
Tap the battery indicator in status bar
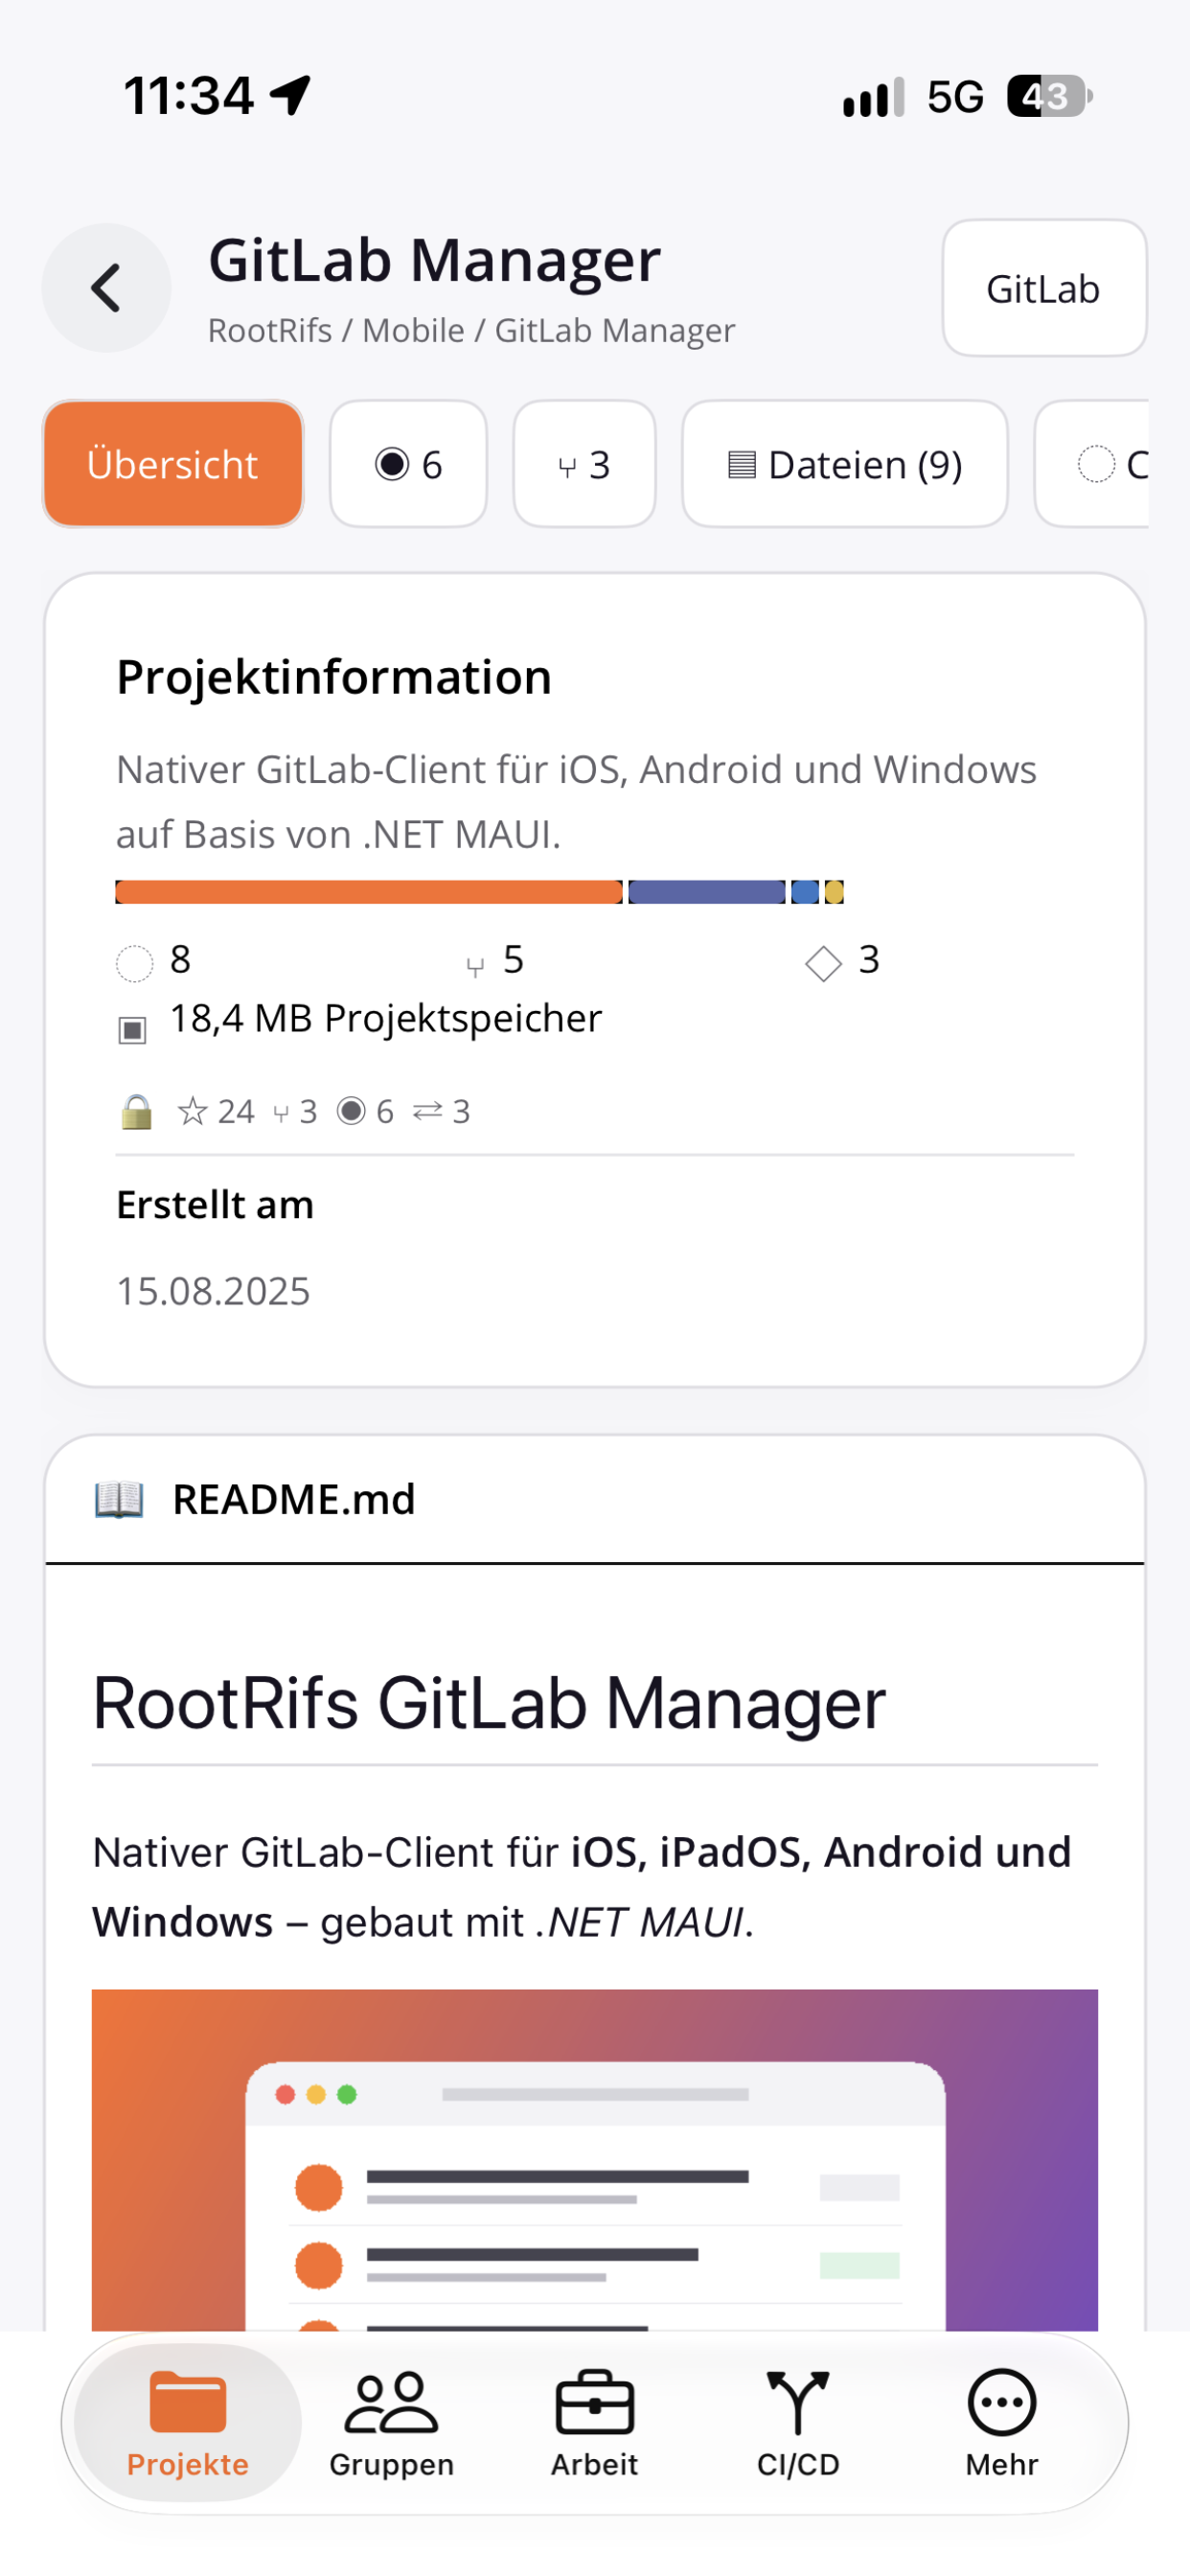[x=1049, y=96]
